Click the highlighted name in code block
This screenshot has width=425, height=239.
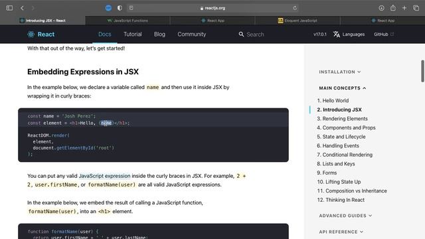coord(106,123)
